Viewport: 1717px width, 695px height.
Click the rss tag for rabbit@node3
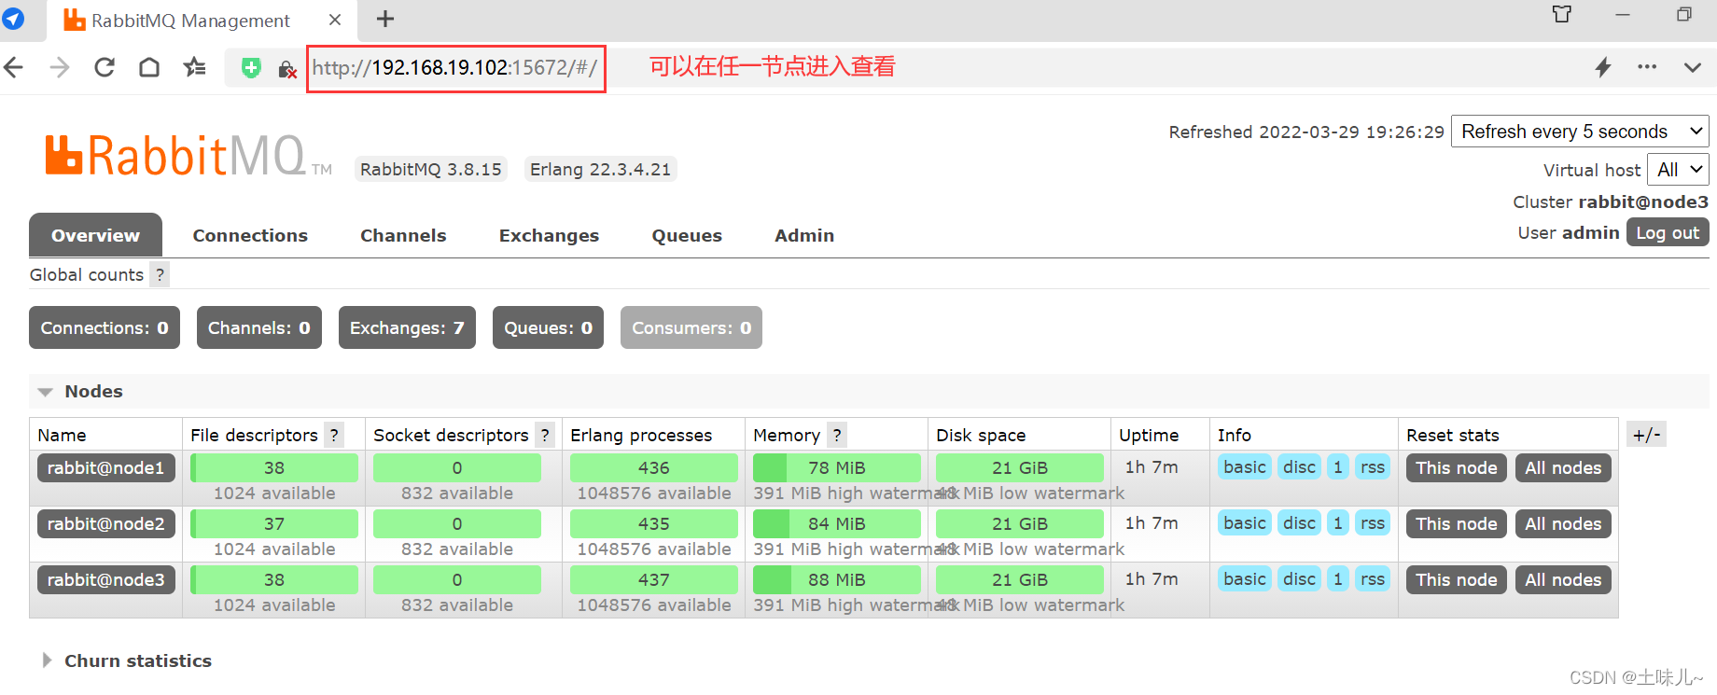pos(1373,578)
